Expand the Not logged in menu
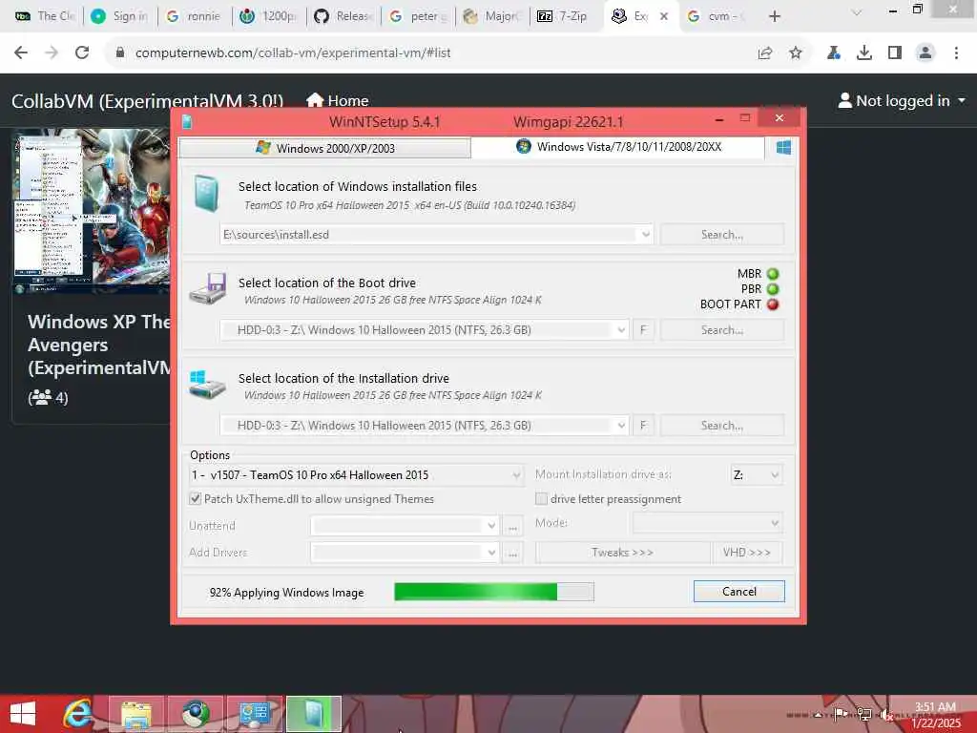 point(902,100)
